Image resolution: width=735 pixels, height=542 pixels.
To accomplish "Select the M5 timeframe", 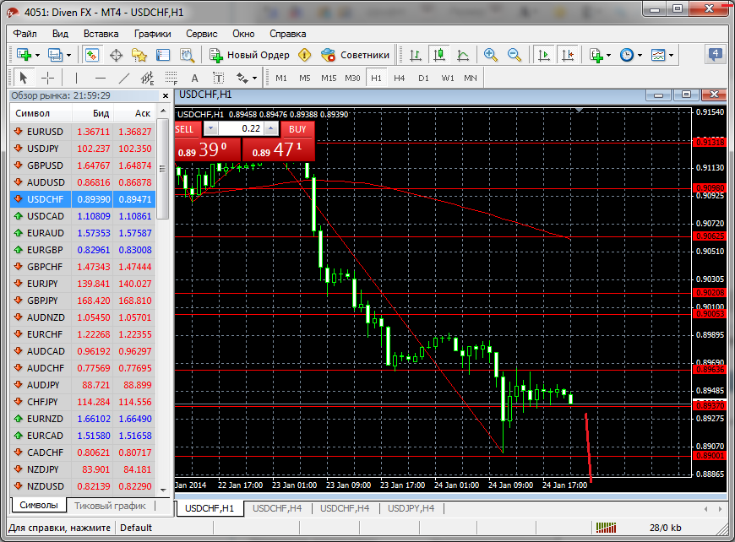I will [305, 79].
